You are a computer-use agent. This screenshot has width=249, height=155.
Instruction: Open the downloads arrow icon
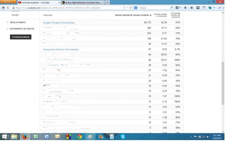tap(185, 7)
